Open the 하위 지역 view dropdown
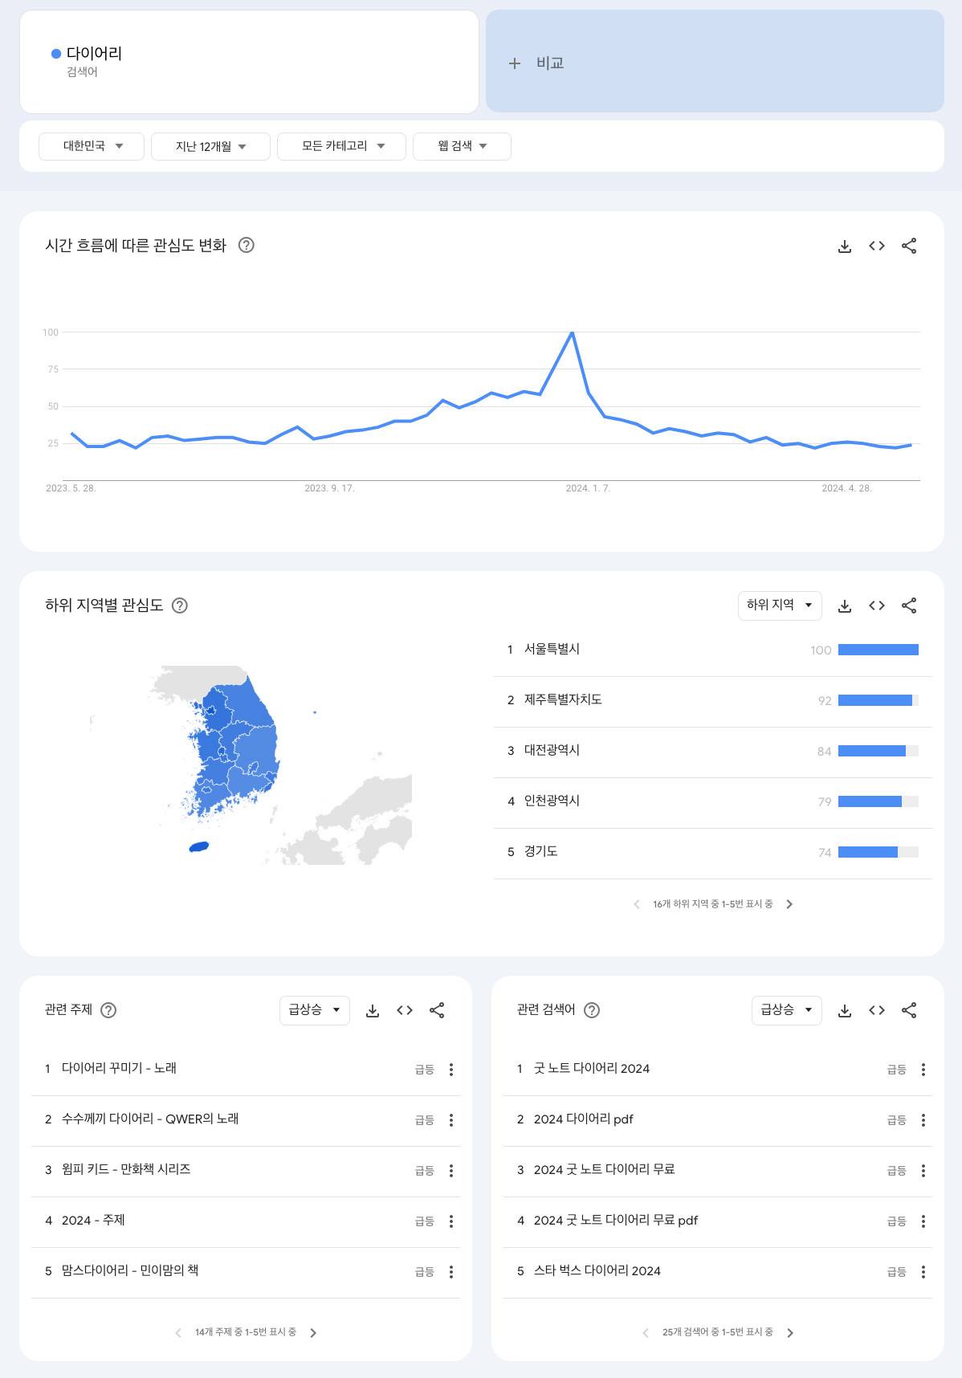Viewport: 962px width, 1378px height. (778, 605)
